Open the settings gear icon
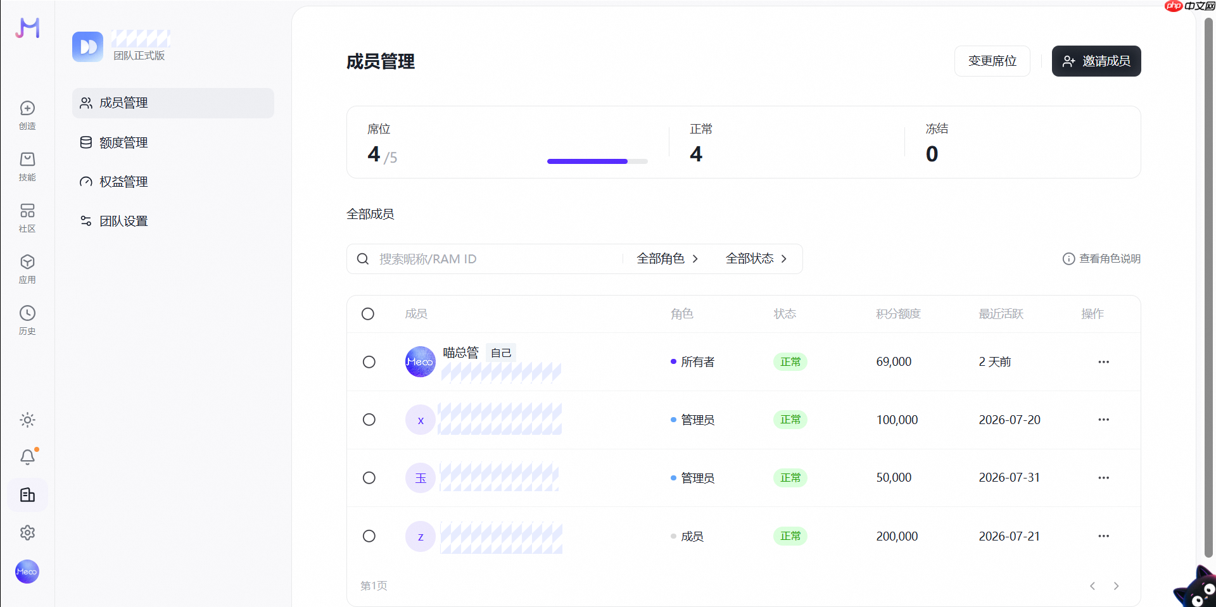1216x607 pixels. [x=27, y=533]
